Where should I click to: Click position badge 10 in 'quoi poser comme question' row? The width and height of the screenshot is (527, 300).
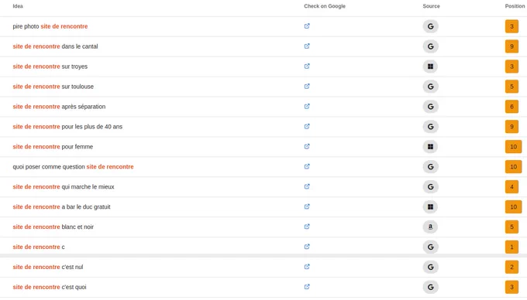[x=514, y=166]
